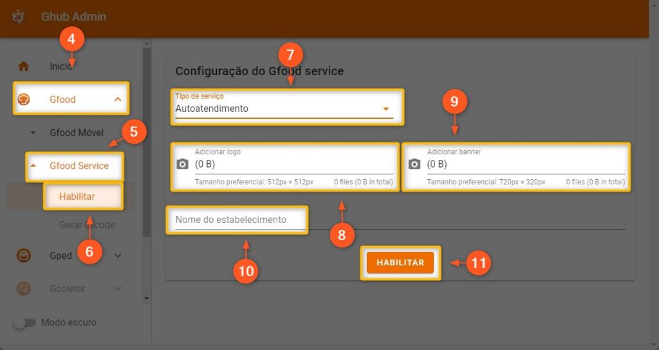Click the Gcoletor icon in sidebar
This screenshot has height=350, width=659.
24,289
